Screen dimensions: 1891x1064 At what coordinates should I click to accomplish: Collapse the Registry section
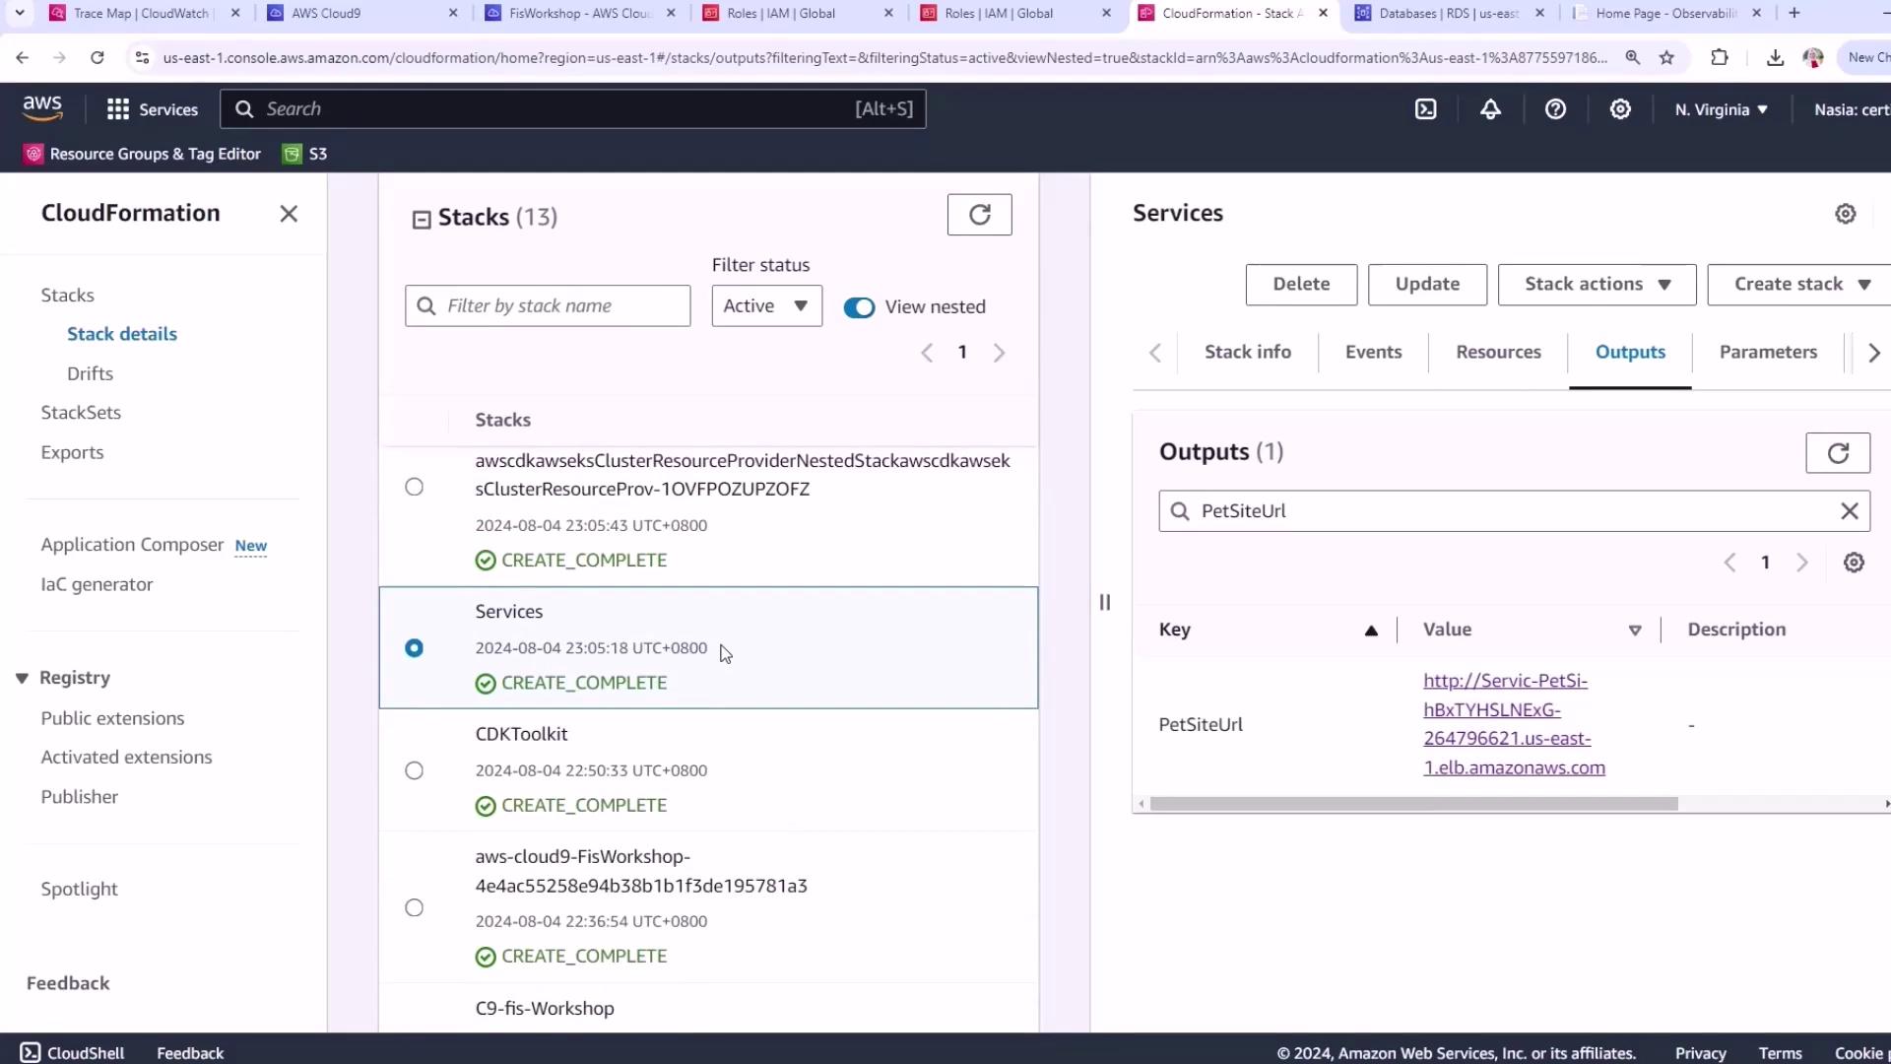(x=22, y=678)
